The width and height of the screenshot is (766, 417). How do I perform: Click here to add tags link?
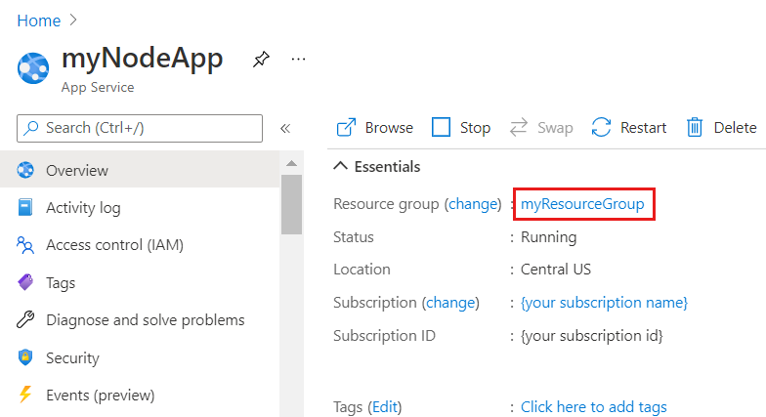(x=594, y=407)
